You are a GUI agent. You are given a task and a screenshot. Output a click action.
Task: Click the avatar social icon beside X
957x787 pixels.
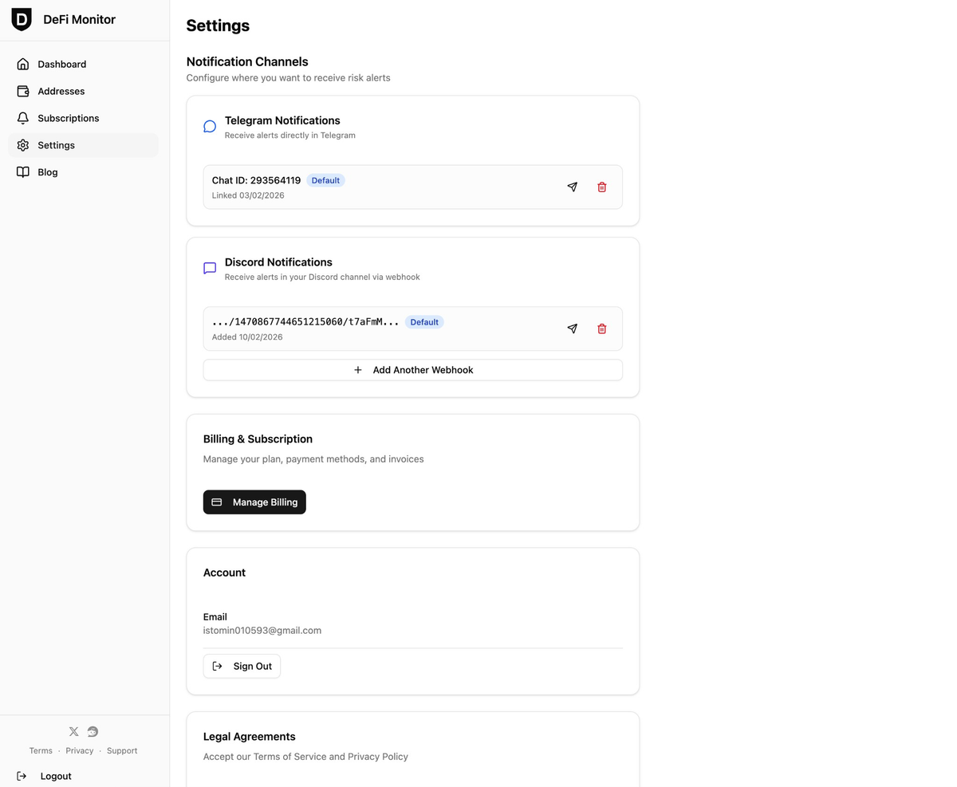93,731
